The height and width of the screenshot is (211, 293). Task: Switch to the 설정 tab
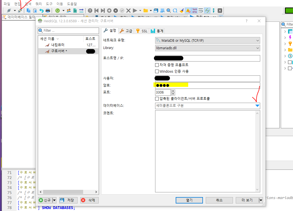coord(110,31)
